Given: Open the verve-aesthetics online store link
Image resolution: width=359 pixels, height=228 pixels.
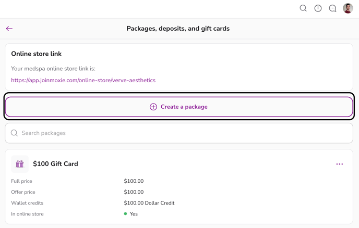Looking at the screenshot, I should pos(83,80).
